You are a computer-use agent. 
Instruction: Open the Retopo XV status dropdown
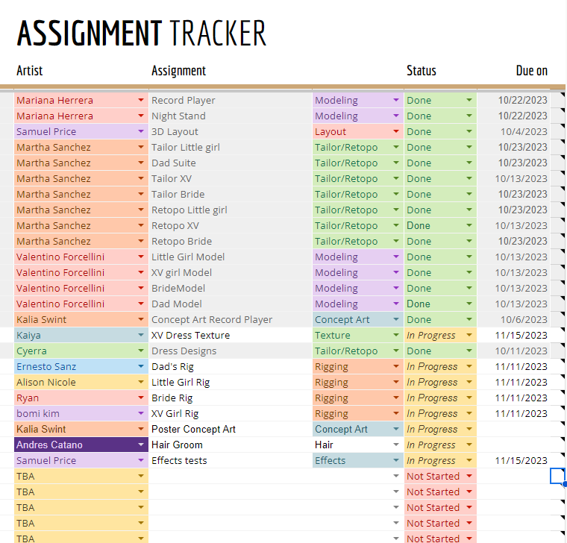tap(469, 225)
